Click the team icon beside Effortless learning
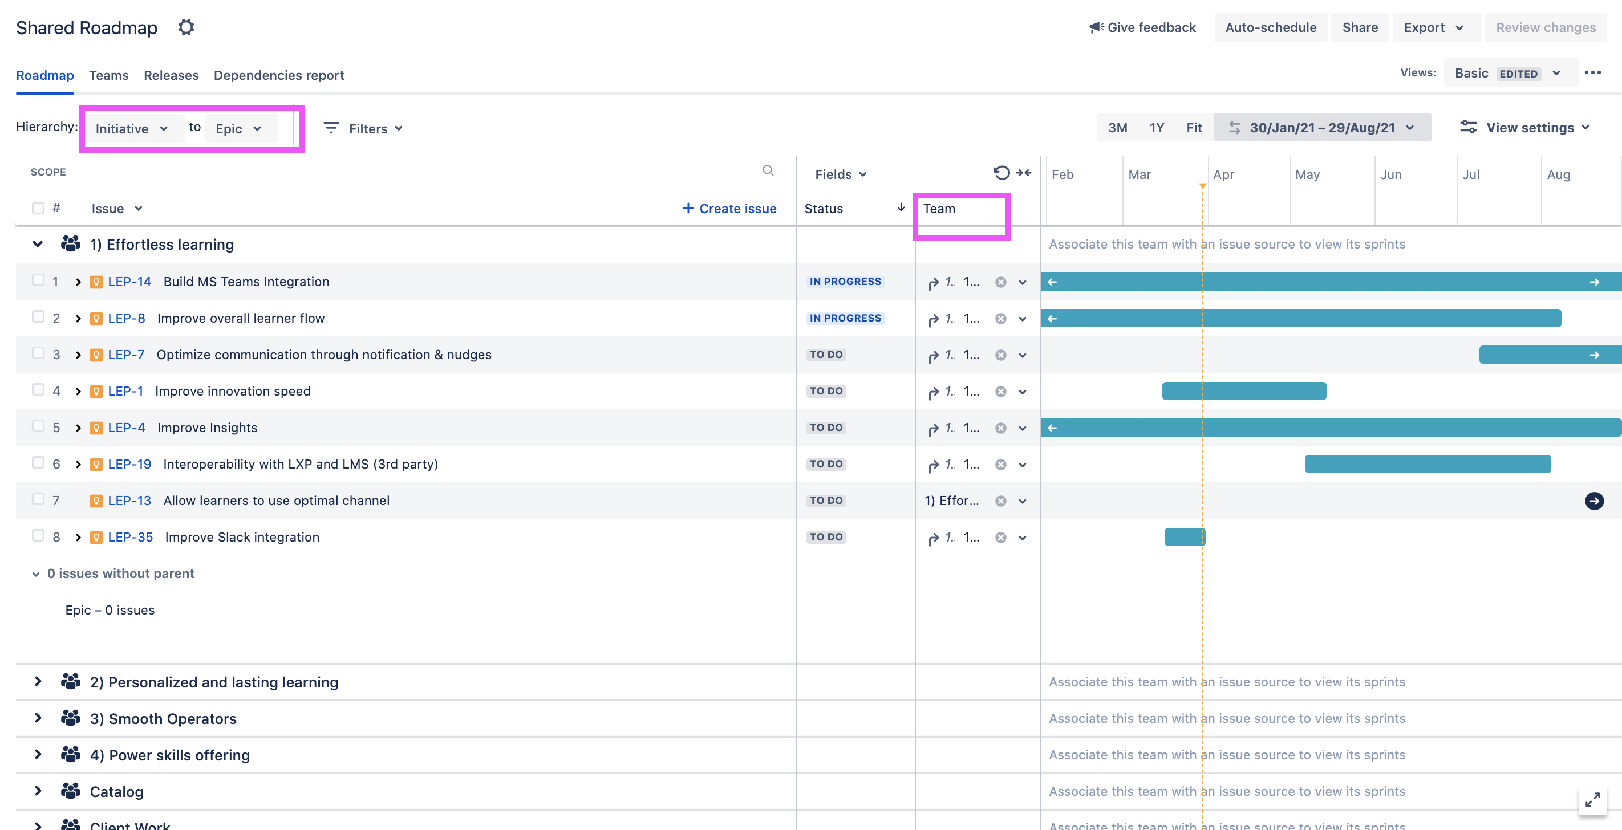1622x830 pixels. click(x=71, y=243)
